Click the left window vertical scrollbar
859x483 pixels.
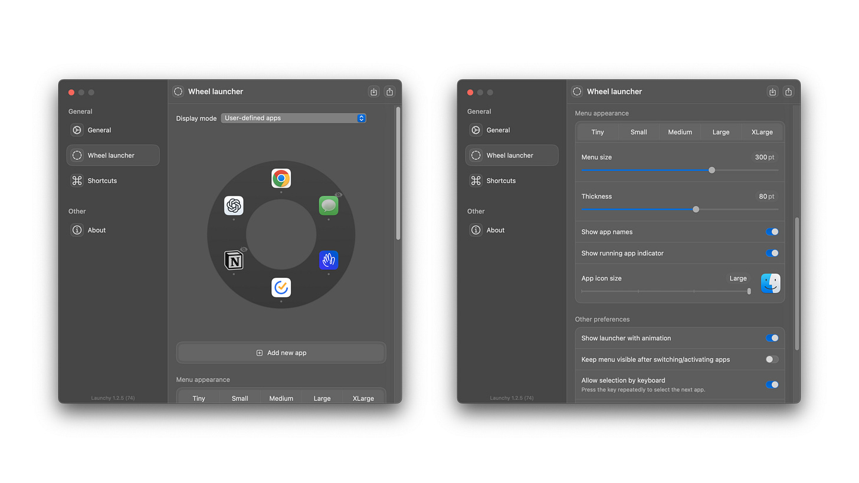tap(398, 173)
